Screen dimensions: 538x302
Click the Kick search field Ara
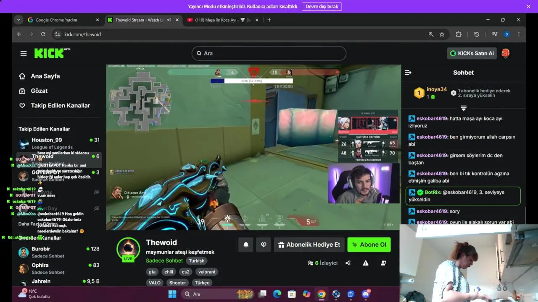click(x=269, y=53)
